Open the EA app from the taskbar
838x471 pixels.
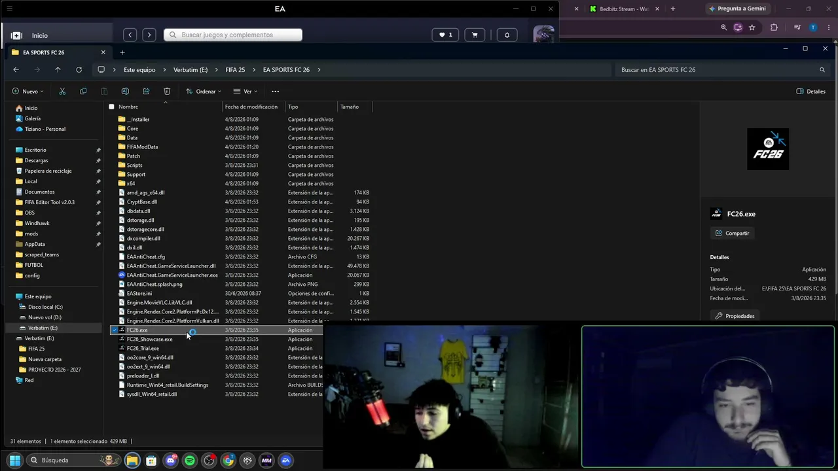[x=285, y=461]
